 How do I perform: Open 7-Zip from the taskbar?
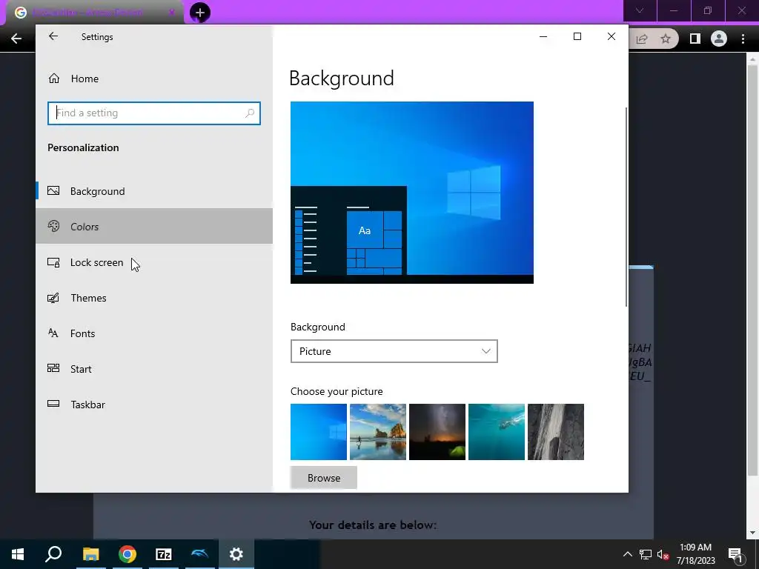(x=164, y=554)
